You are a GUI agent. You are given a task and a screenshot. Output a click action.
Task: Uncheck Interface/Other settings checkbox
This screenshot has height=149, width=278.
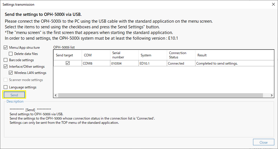click(5, 67)
